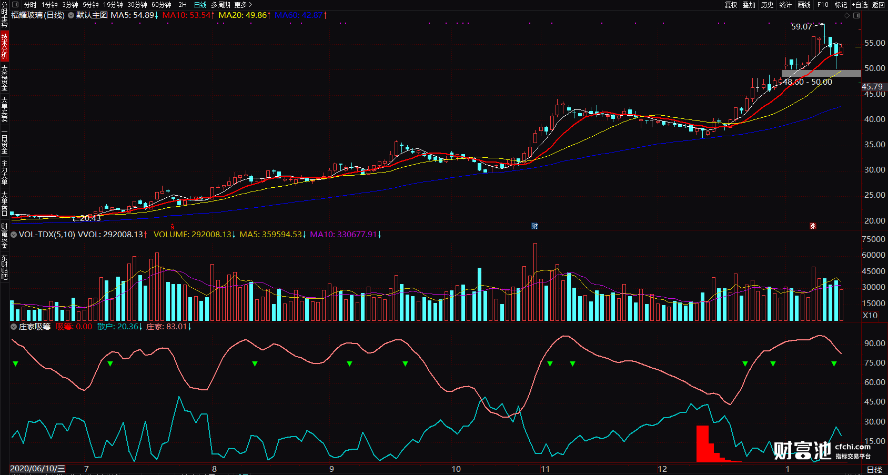Open the 庄家吸筹 indicator dropdown
Image resolution: width=888 pixels, height=475 pixels.
tap(14, 327)
